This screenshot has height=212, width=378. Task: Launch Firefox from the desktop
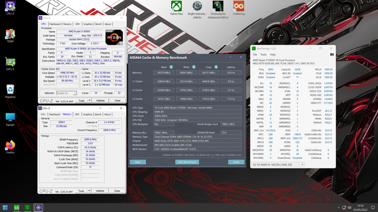[x=10, y=147]
